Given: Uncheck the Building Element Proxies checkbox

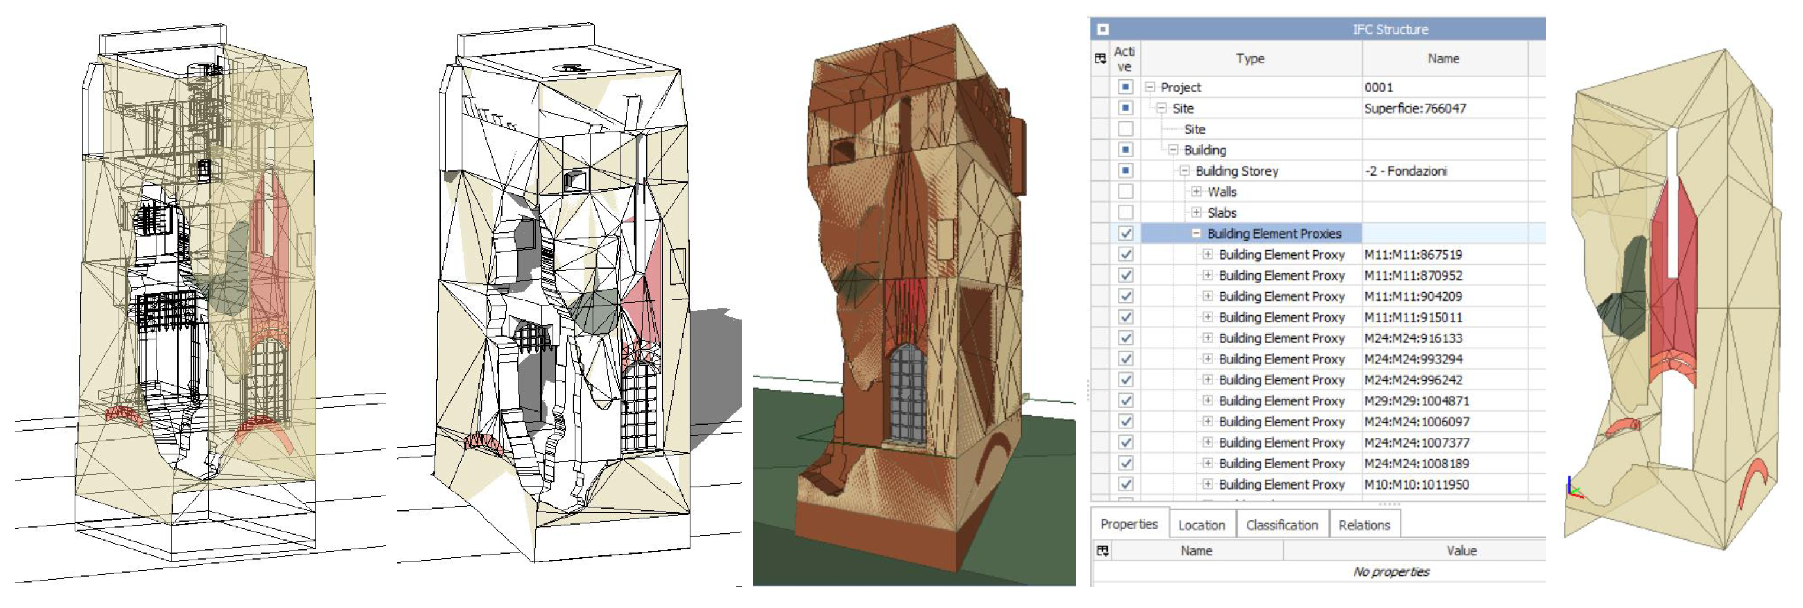Looking at the screenshot, I should click(x=1125, y=234).
